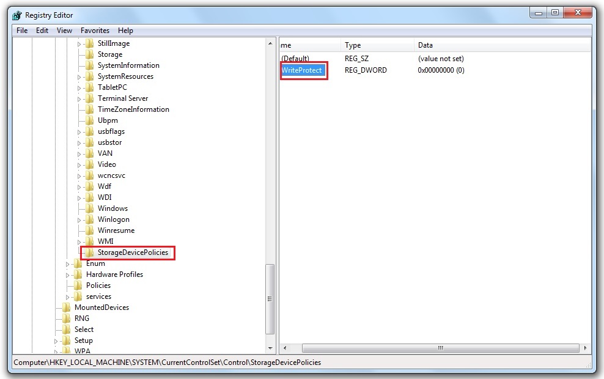604x379 pixels.
Task: Click the Hardware Profiles folder icon
Action: (78, 274)
